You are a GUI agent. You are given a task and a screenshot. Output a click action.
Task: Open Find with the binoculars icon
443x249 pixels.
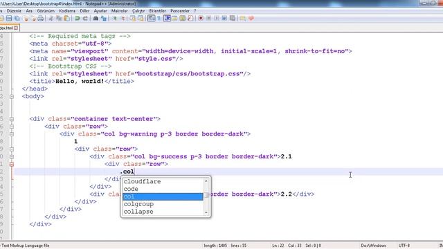coord(96,19)
